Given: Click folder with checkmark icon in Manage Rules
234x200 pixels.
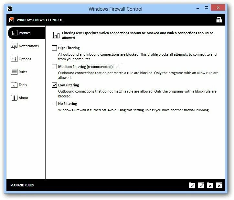Looking at the screenshot, I should coord(192,185).
